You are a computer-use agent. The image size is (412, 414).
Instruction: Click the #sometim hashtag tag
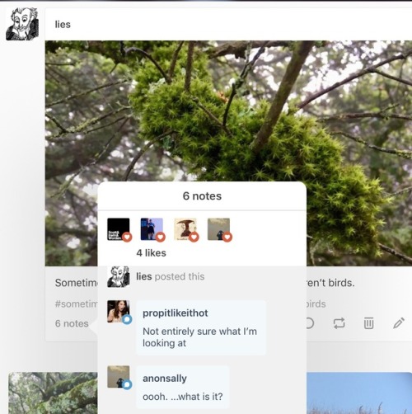coord(76,303)
